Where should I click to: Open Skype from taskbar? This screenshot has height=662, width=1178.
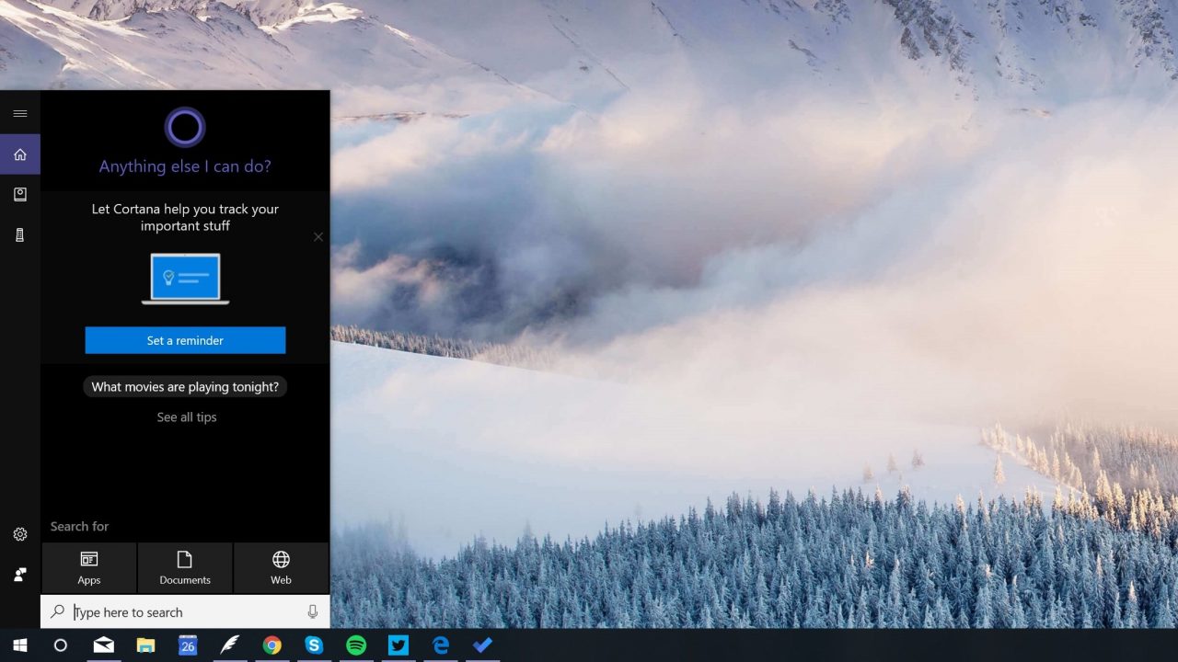pyautogui.click(x=314, y=645)
